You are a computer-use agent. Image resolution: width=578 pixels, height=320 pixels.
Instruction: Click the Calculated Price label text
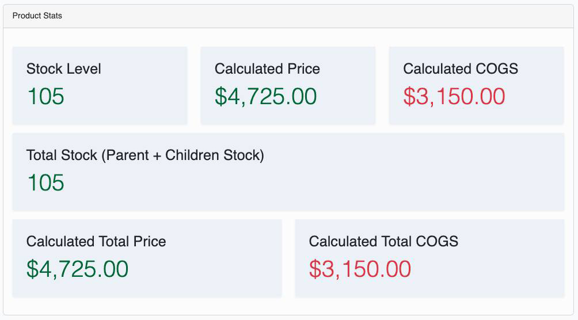[x=267, y=69]
